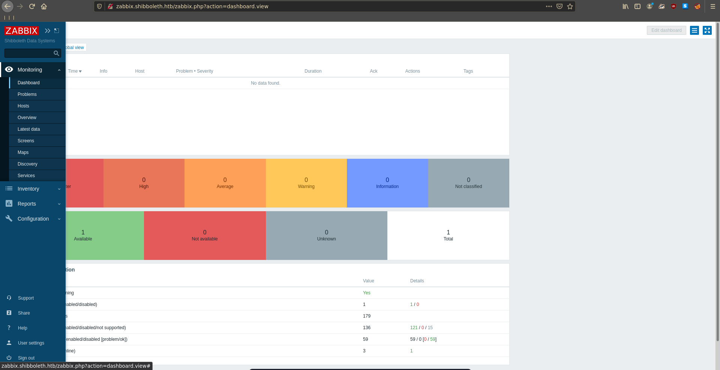The width and height of the screenshot is (720, 370).
Task: Open the dashboard actions menu icon
Action: pos(694,30)
